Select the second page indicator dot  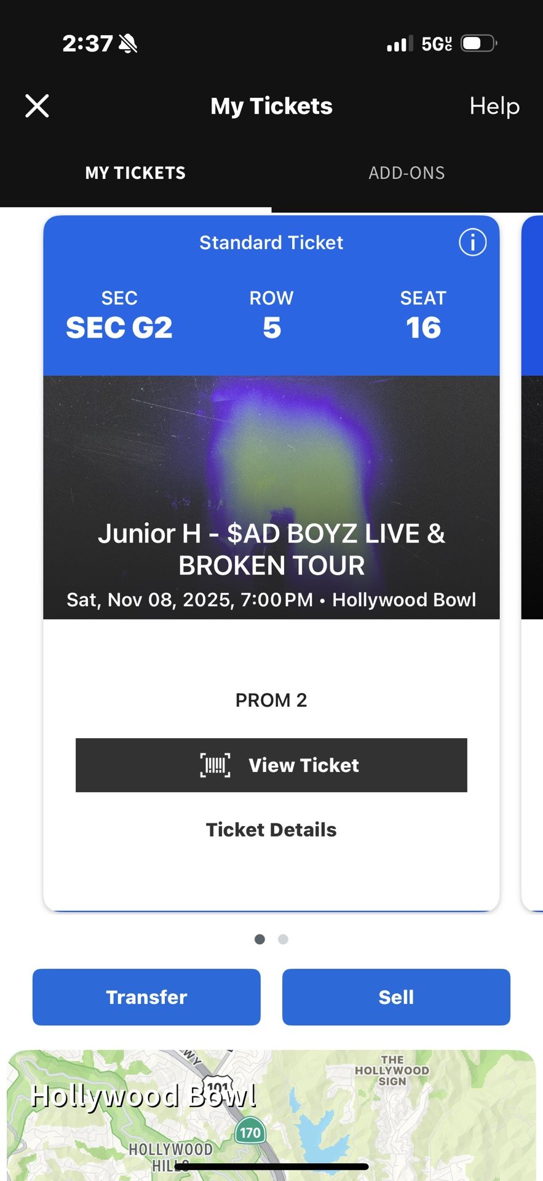pyautogui.click(x=283, y=939)
